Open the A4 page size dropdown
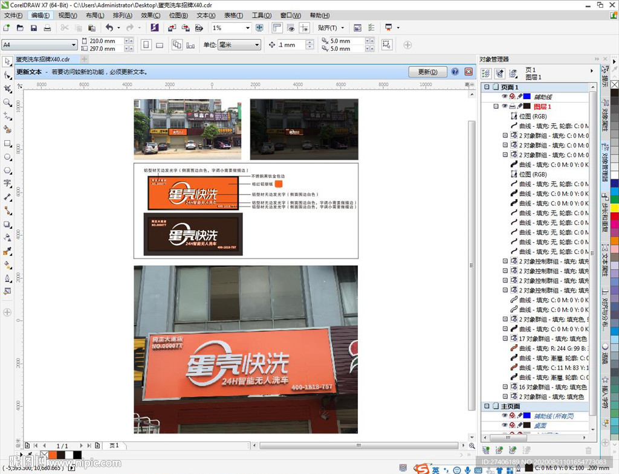Viewport: 619px width, 474px height. click(x=73, y=45)
